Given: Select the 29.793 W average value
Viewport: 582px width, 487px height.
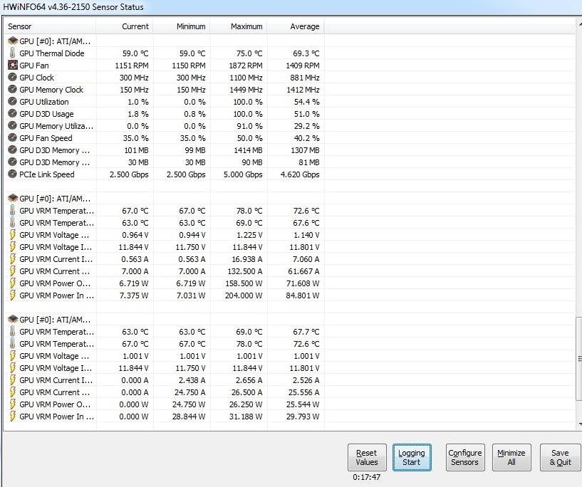Looking at the screenshot, I should [303, 416].
